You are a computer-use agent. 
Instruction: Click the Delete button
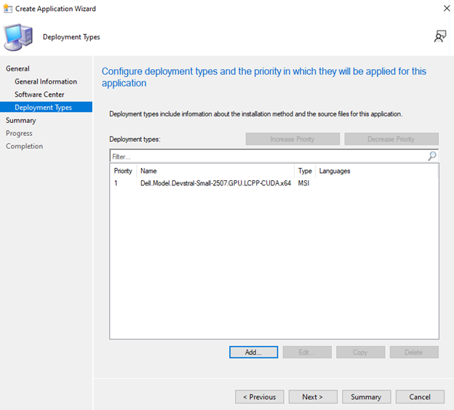(x=414, y=352)
